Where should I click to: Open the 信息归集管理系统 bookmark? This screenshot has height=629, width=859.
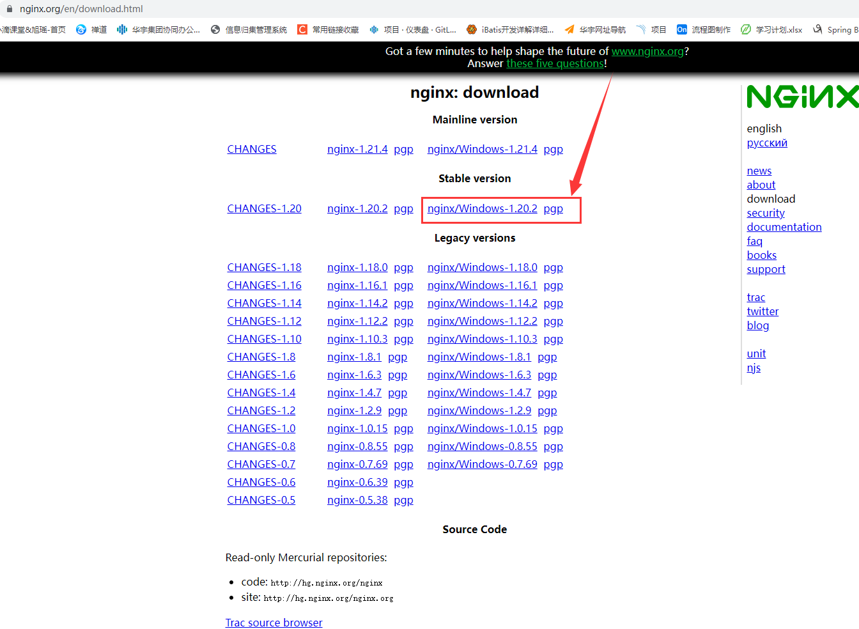tap(249, 29)
